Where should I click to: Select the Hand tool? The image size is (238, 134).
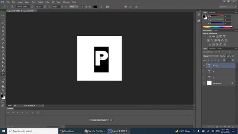tap(3, 86)
